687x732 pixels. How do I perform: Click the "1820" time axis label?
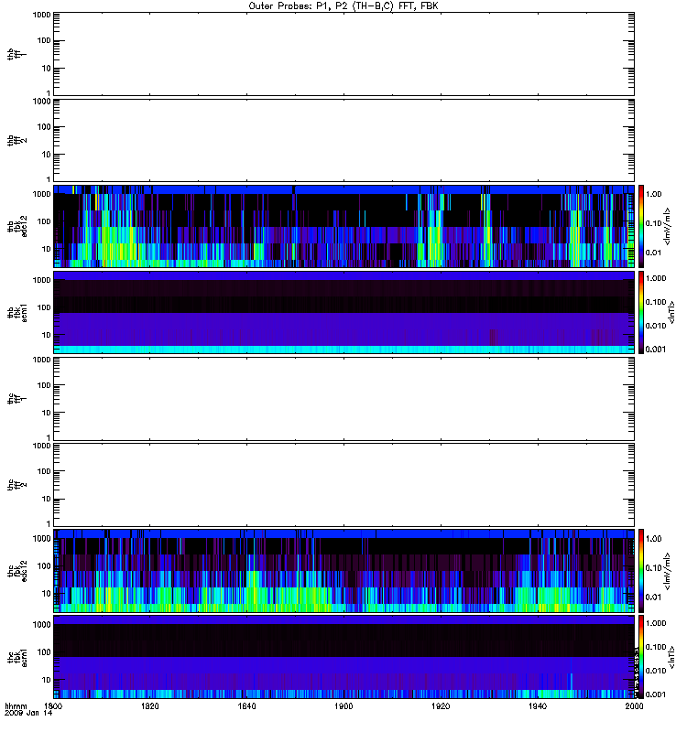tap(149, 705)
